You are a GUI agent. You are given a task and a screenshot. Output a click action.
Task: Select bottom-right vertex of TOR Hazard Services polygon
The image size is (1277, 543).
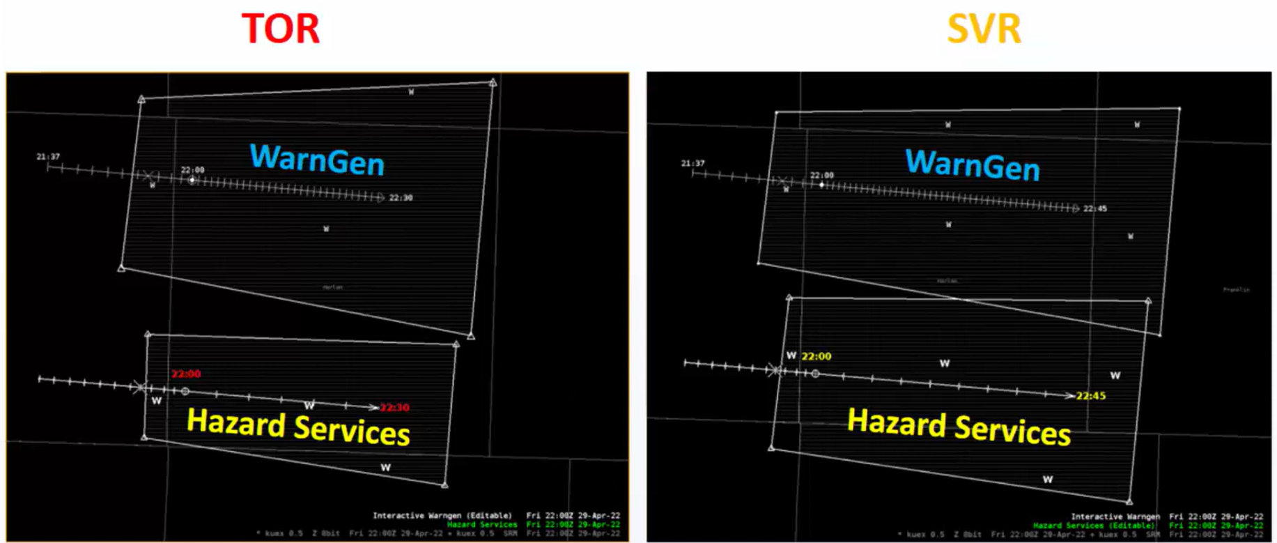pyautogui.click(x=444, y=484)
